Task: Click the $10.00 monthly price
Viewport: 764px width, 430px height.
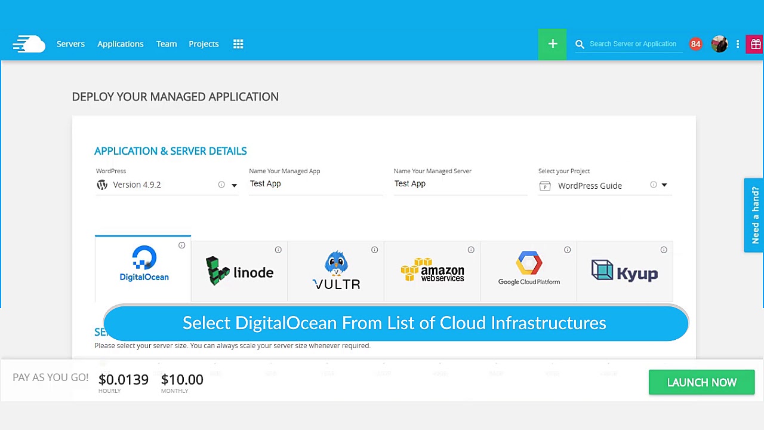Action: click(182, 380)
